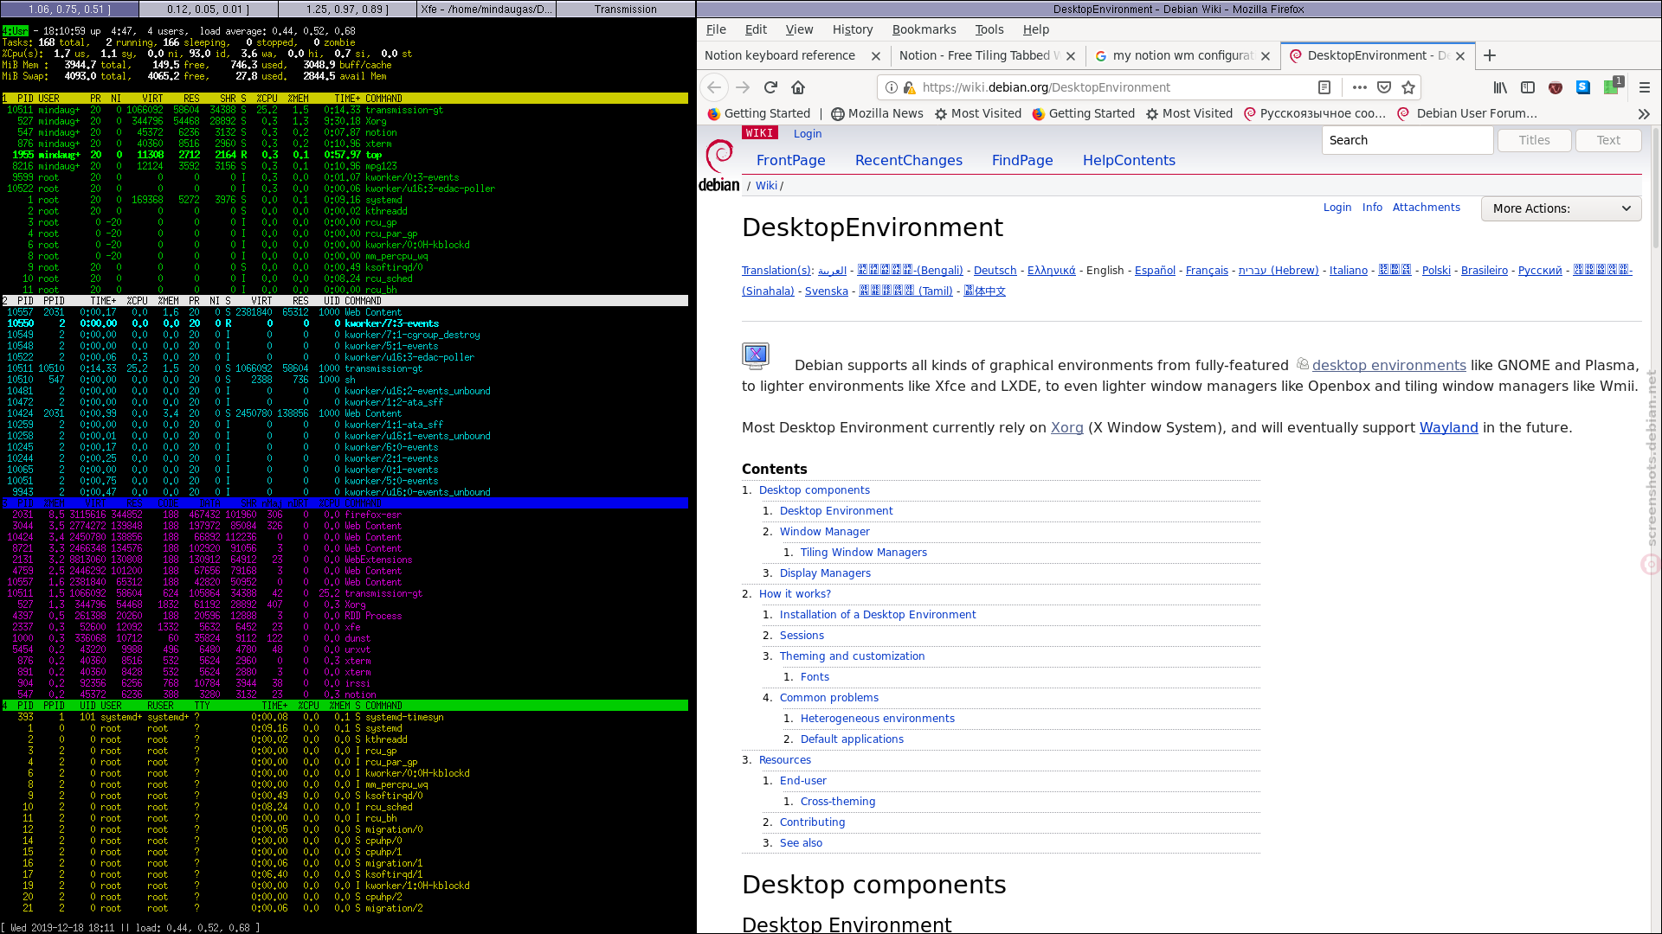Image resolution: width=1662 pixels, height=934 pixels.
Task: Open HelpContents wiki link
Action: (x=1129, y=160)
